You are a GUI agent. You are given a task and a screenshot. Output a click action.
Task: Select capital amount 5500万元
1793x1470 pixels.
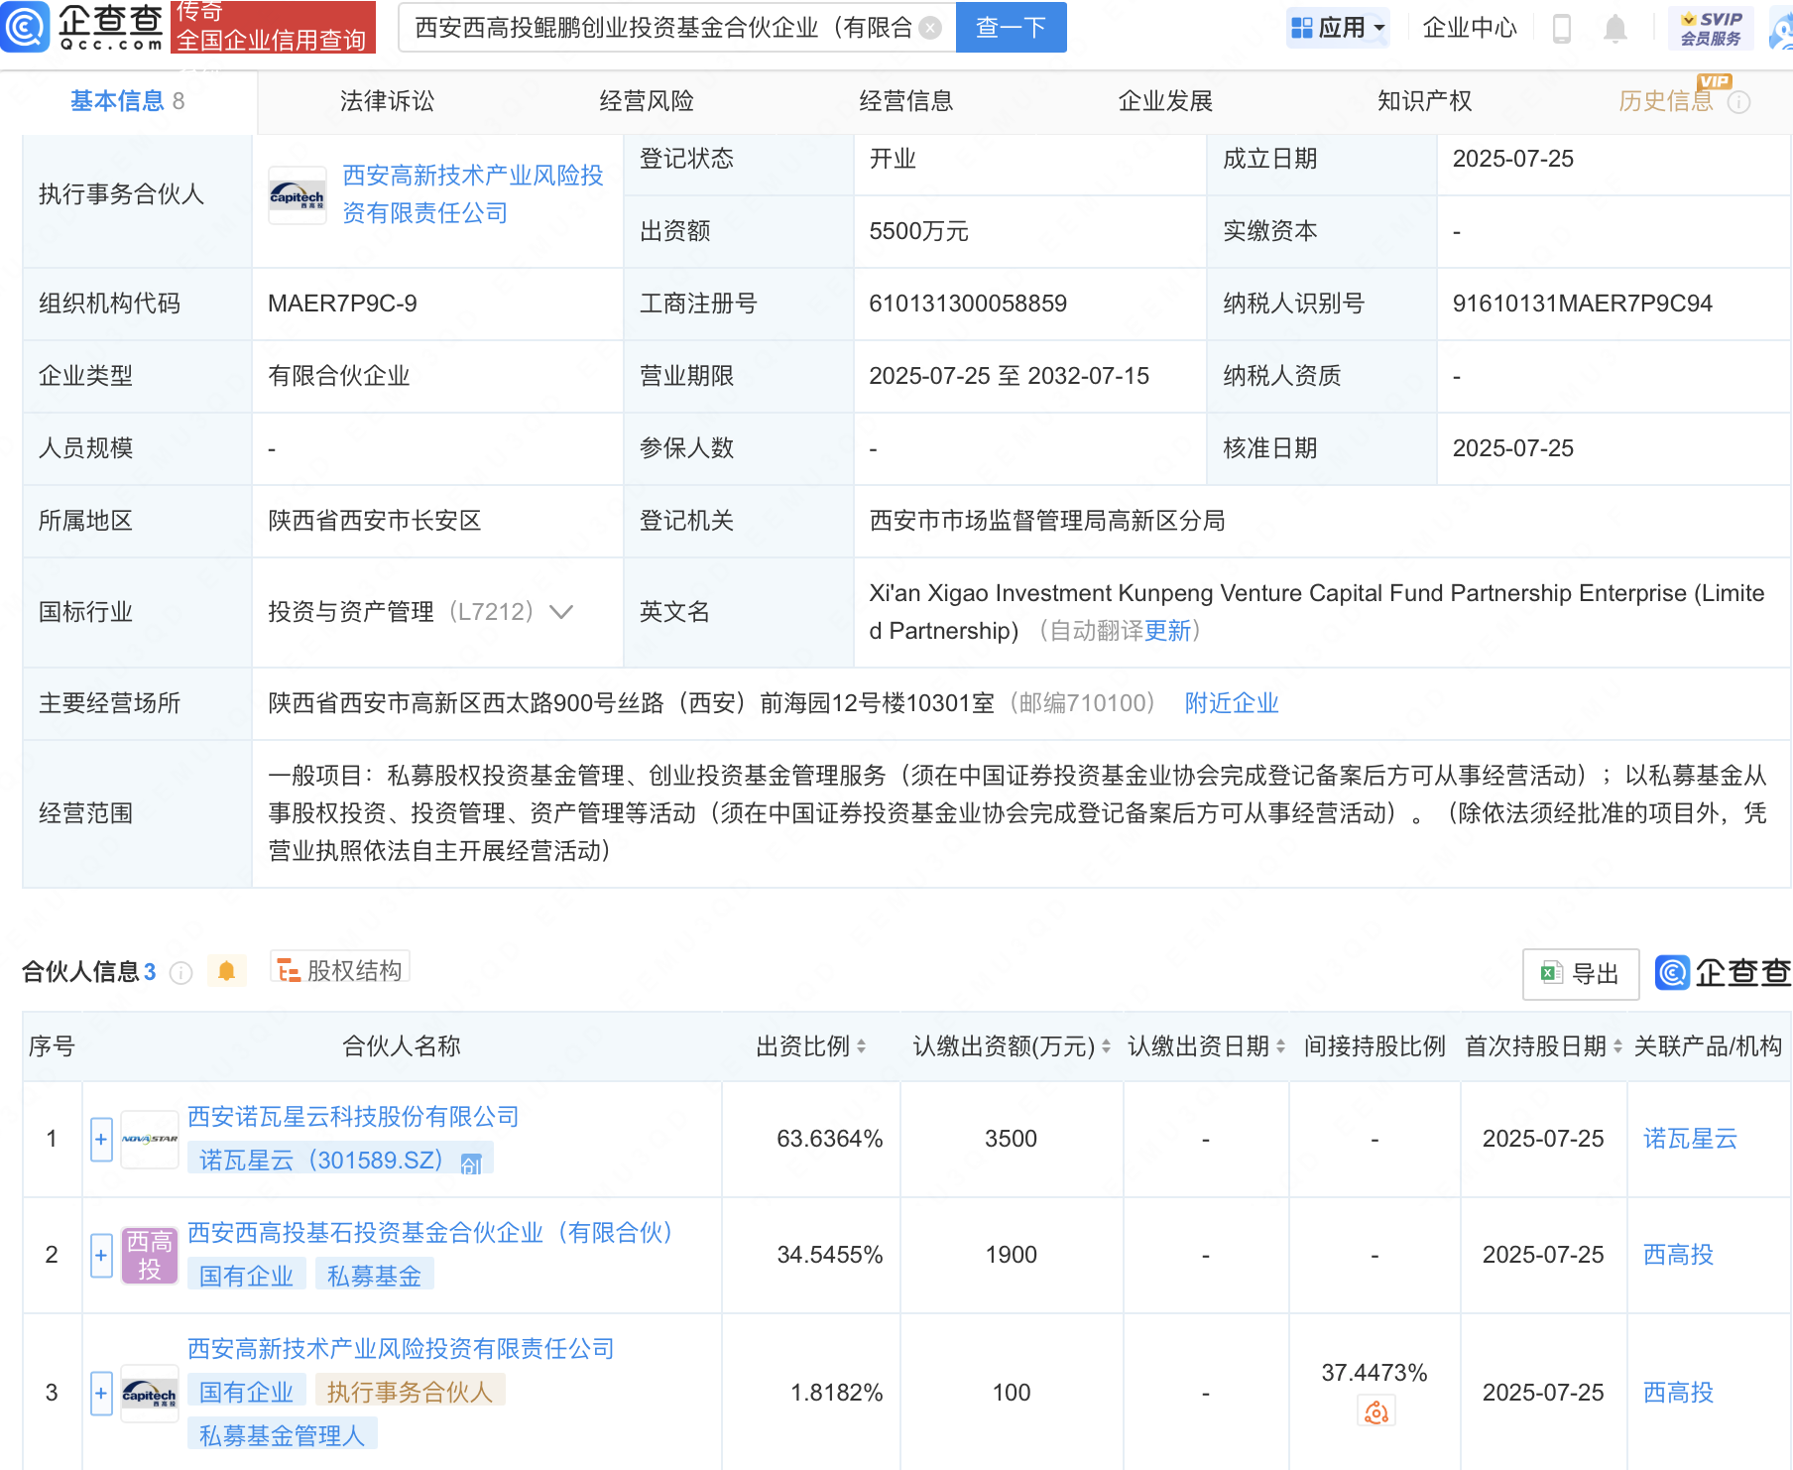[x=919, y=231]
